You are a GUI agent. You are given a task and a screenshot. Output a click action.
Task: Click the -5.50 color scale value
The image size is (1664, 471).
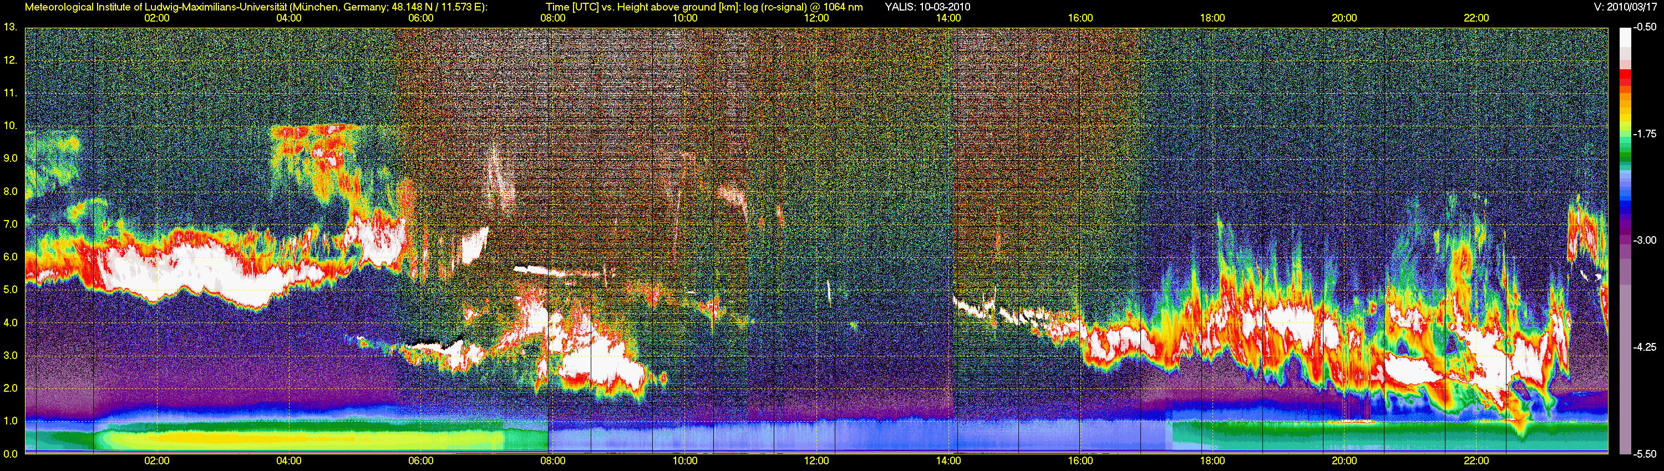click(x=1644, y=454)
